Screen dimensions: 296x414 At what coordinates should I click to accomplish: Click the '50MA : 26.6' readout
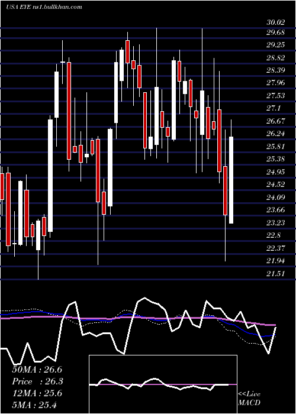click(37, 370)
